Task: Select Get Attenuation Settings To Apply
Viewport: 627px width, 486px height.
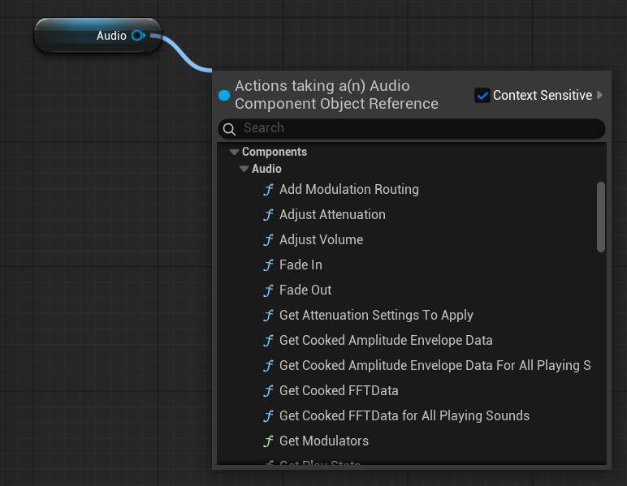Action: pyautogui.click(x=376, y=316)
